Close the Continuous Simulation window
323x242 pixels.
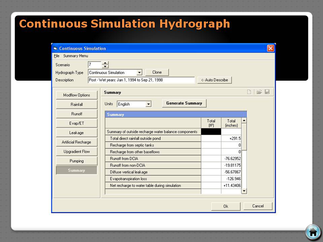pos(271,48)
